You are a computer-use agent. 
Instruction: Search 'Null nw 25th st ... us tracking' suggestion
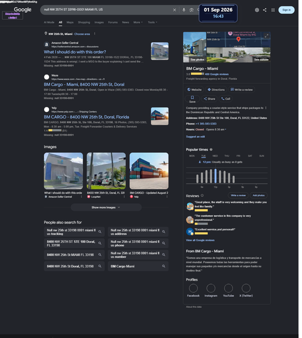(x=74, y=232)
